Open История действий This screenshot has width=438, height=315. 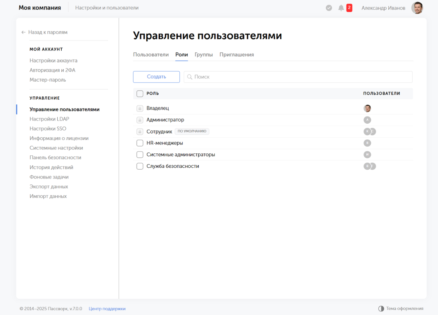51,167
